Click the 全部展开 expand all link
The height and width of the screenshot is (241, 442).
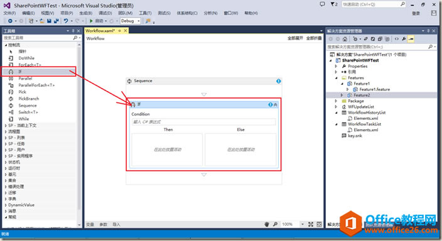point(295,38)
